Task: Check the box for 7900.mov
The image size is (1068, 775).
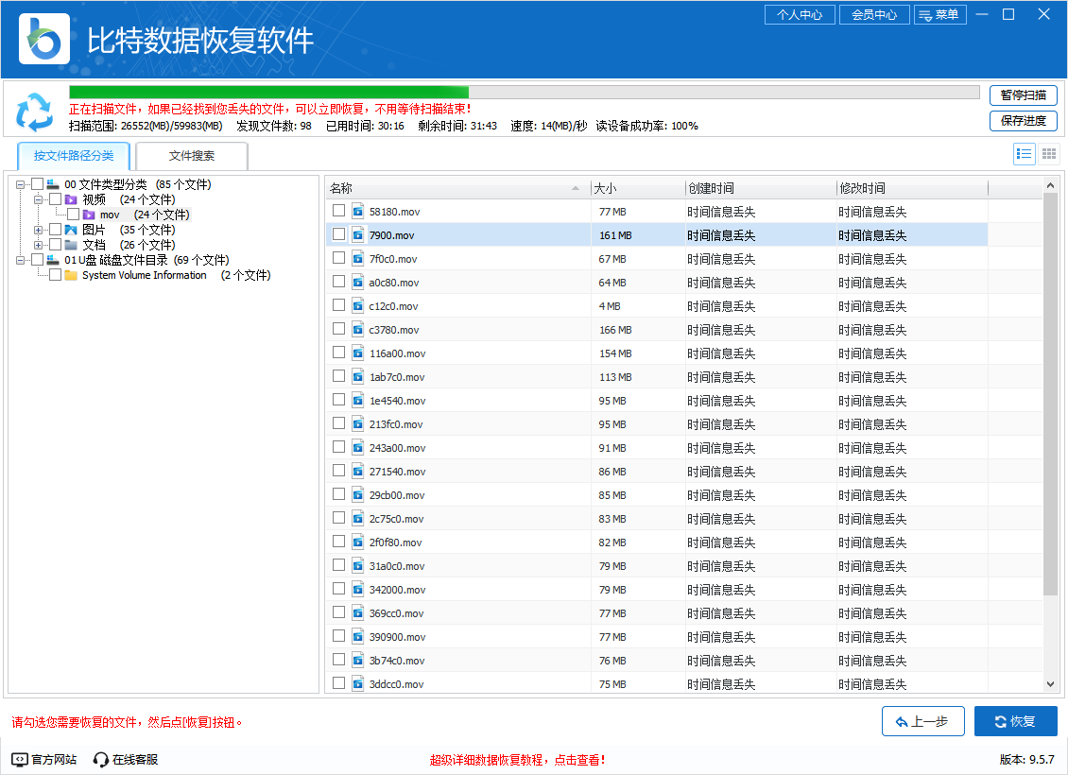Action: coord(338,234)
